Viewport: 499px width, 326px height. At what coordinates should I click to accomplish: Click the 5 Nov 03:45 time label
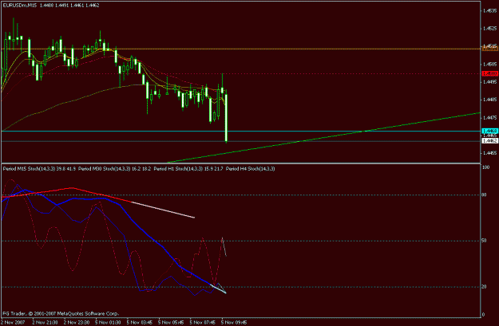[140, 322]
